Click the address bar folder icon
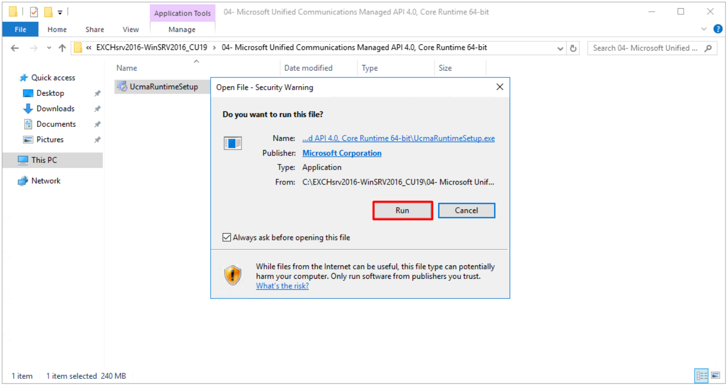The image size is (728, 386). (x=78, y=48)
